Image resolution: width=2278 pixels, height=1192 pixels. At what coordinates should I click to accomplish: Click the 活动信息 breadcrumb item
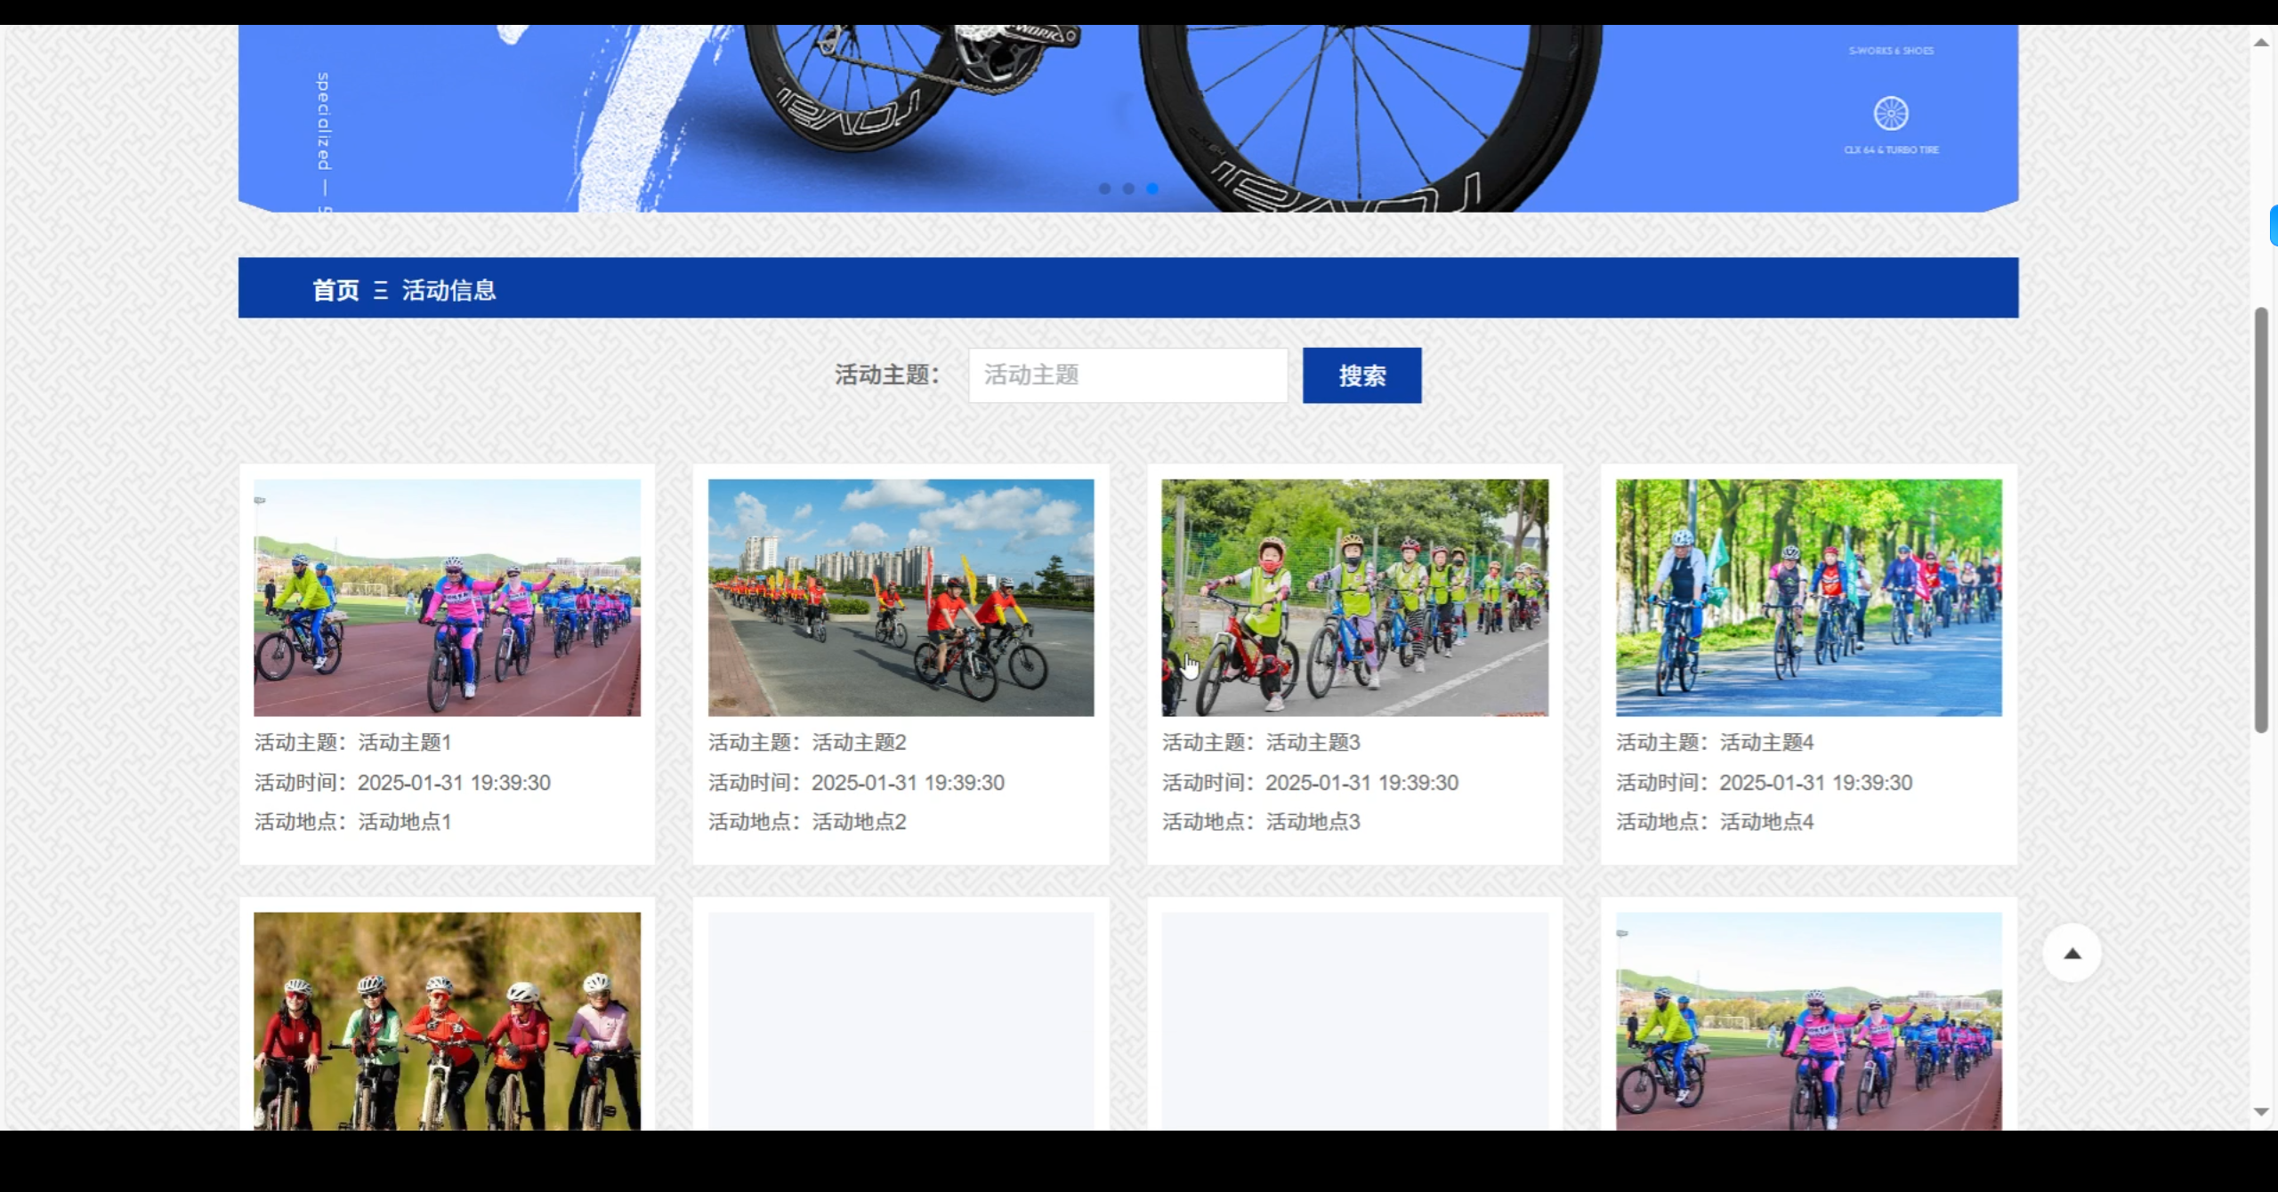click(x=448, y=290)
